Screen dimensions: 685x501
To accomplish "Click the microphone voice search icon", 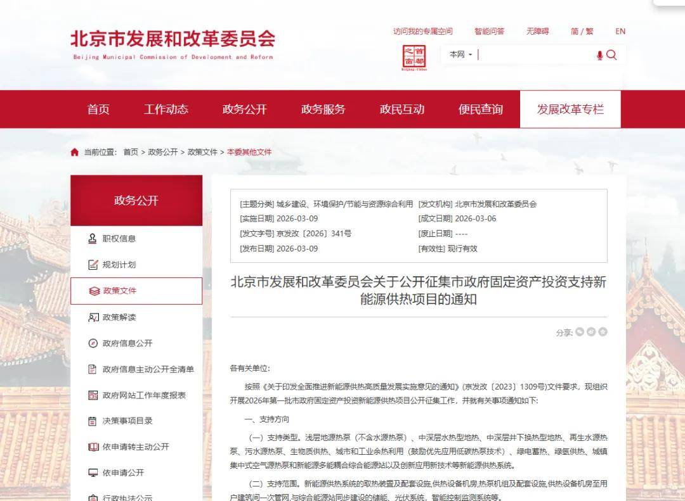I will coord(599,55).
